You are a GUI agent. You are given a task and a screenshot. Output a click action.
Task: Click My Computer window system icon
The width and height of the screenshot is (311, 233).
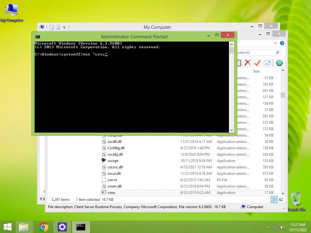point(42,27)
